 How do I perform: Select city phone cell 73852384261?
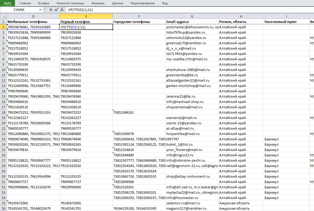point(139,112)
